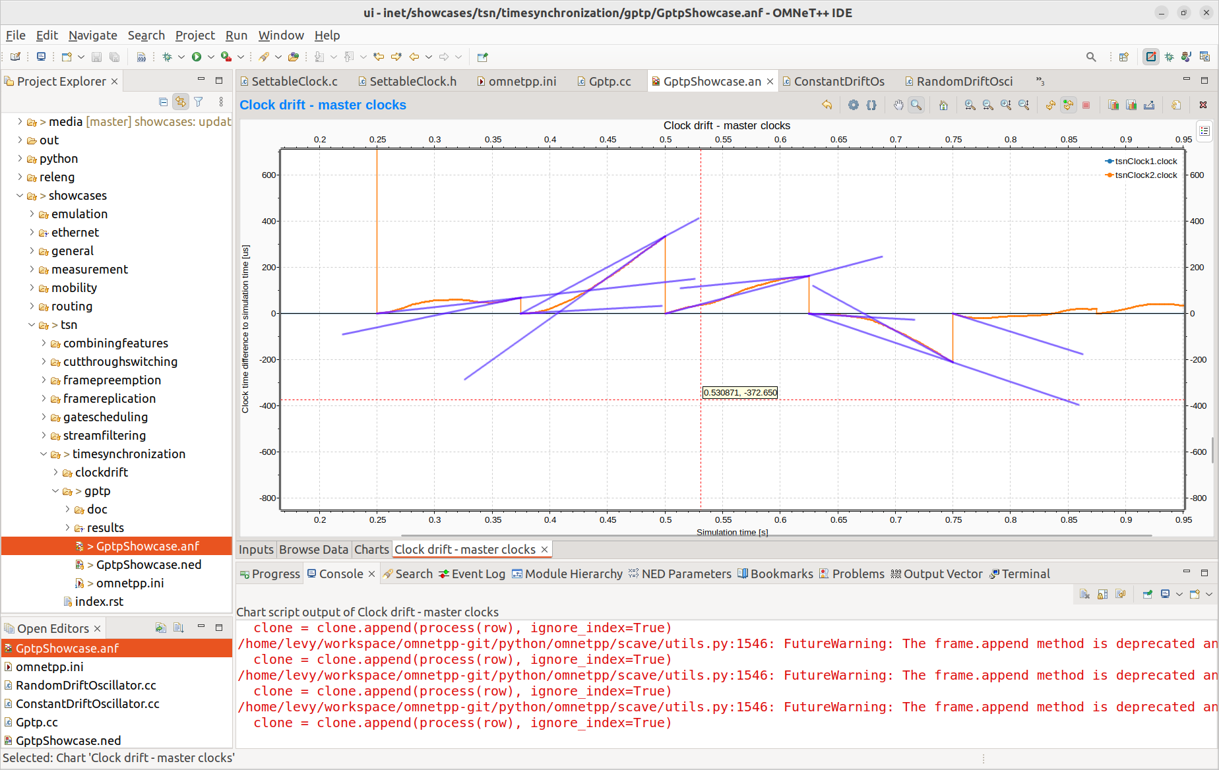
Task: Clear the Console with the clear icon
Action: [1084, 594]
